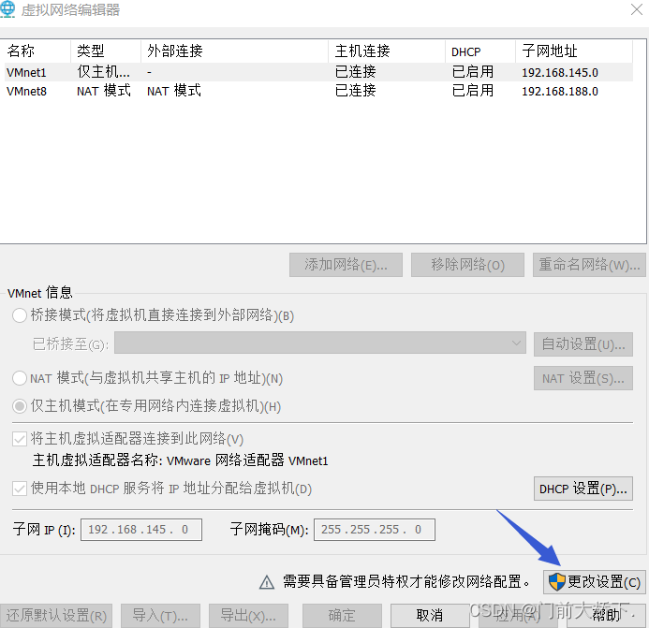Viewport: 649px width, 628px height.
Task: Click the 子网 IP input field
Action: pyautogui.click(x=141, y=530)
